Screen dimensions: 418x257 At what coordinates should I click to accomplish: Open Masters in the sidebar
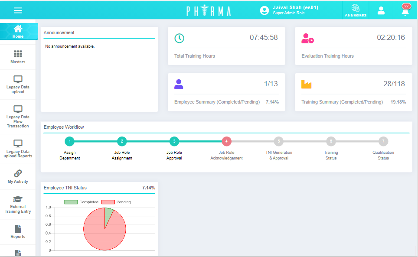click(x=18, y=57)
